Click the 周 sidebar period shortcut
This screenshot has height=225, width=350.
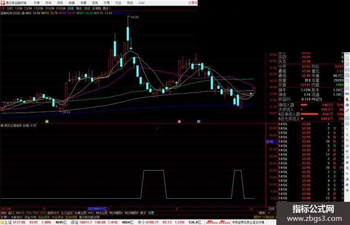pos(347,163)
